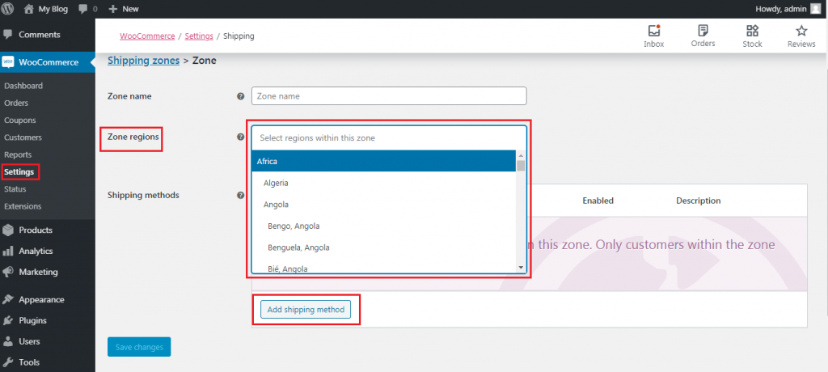Select Africa from the regions list
Viewport: 828px width, 372px height.
(x=384, y=161)
